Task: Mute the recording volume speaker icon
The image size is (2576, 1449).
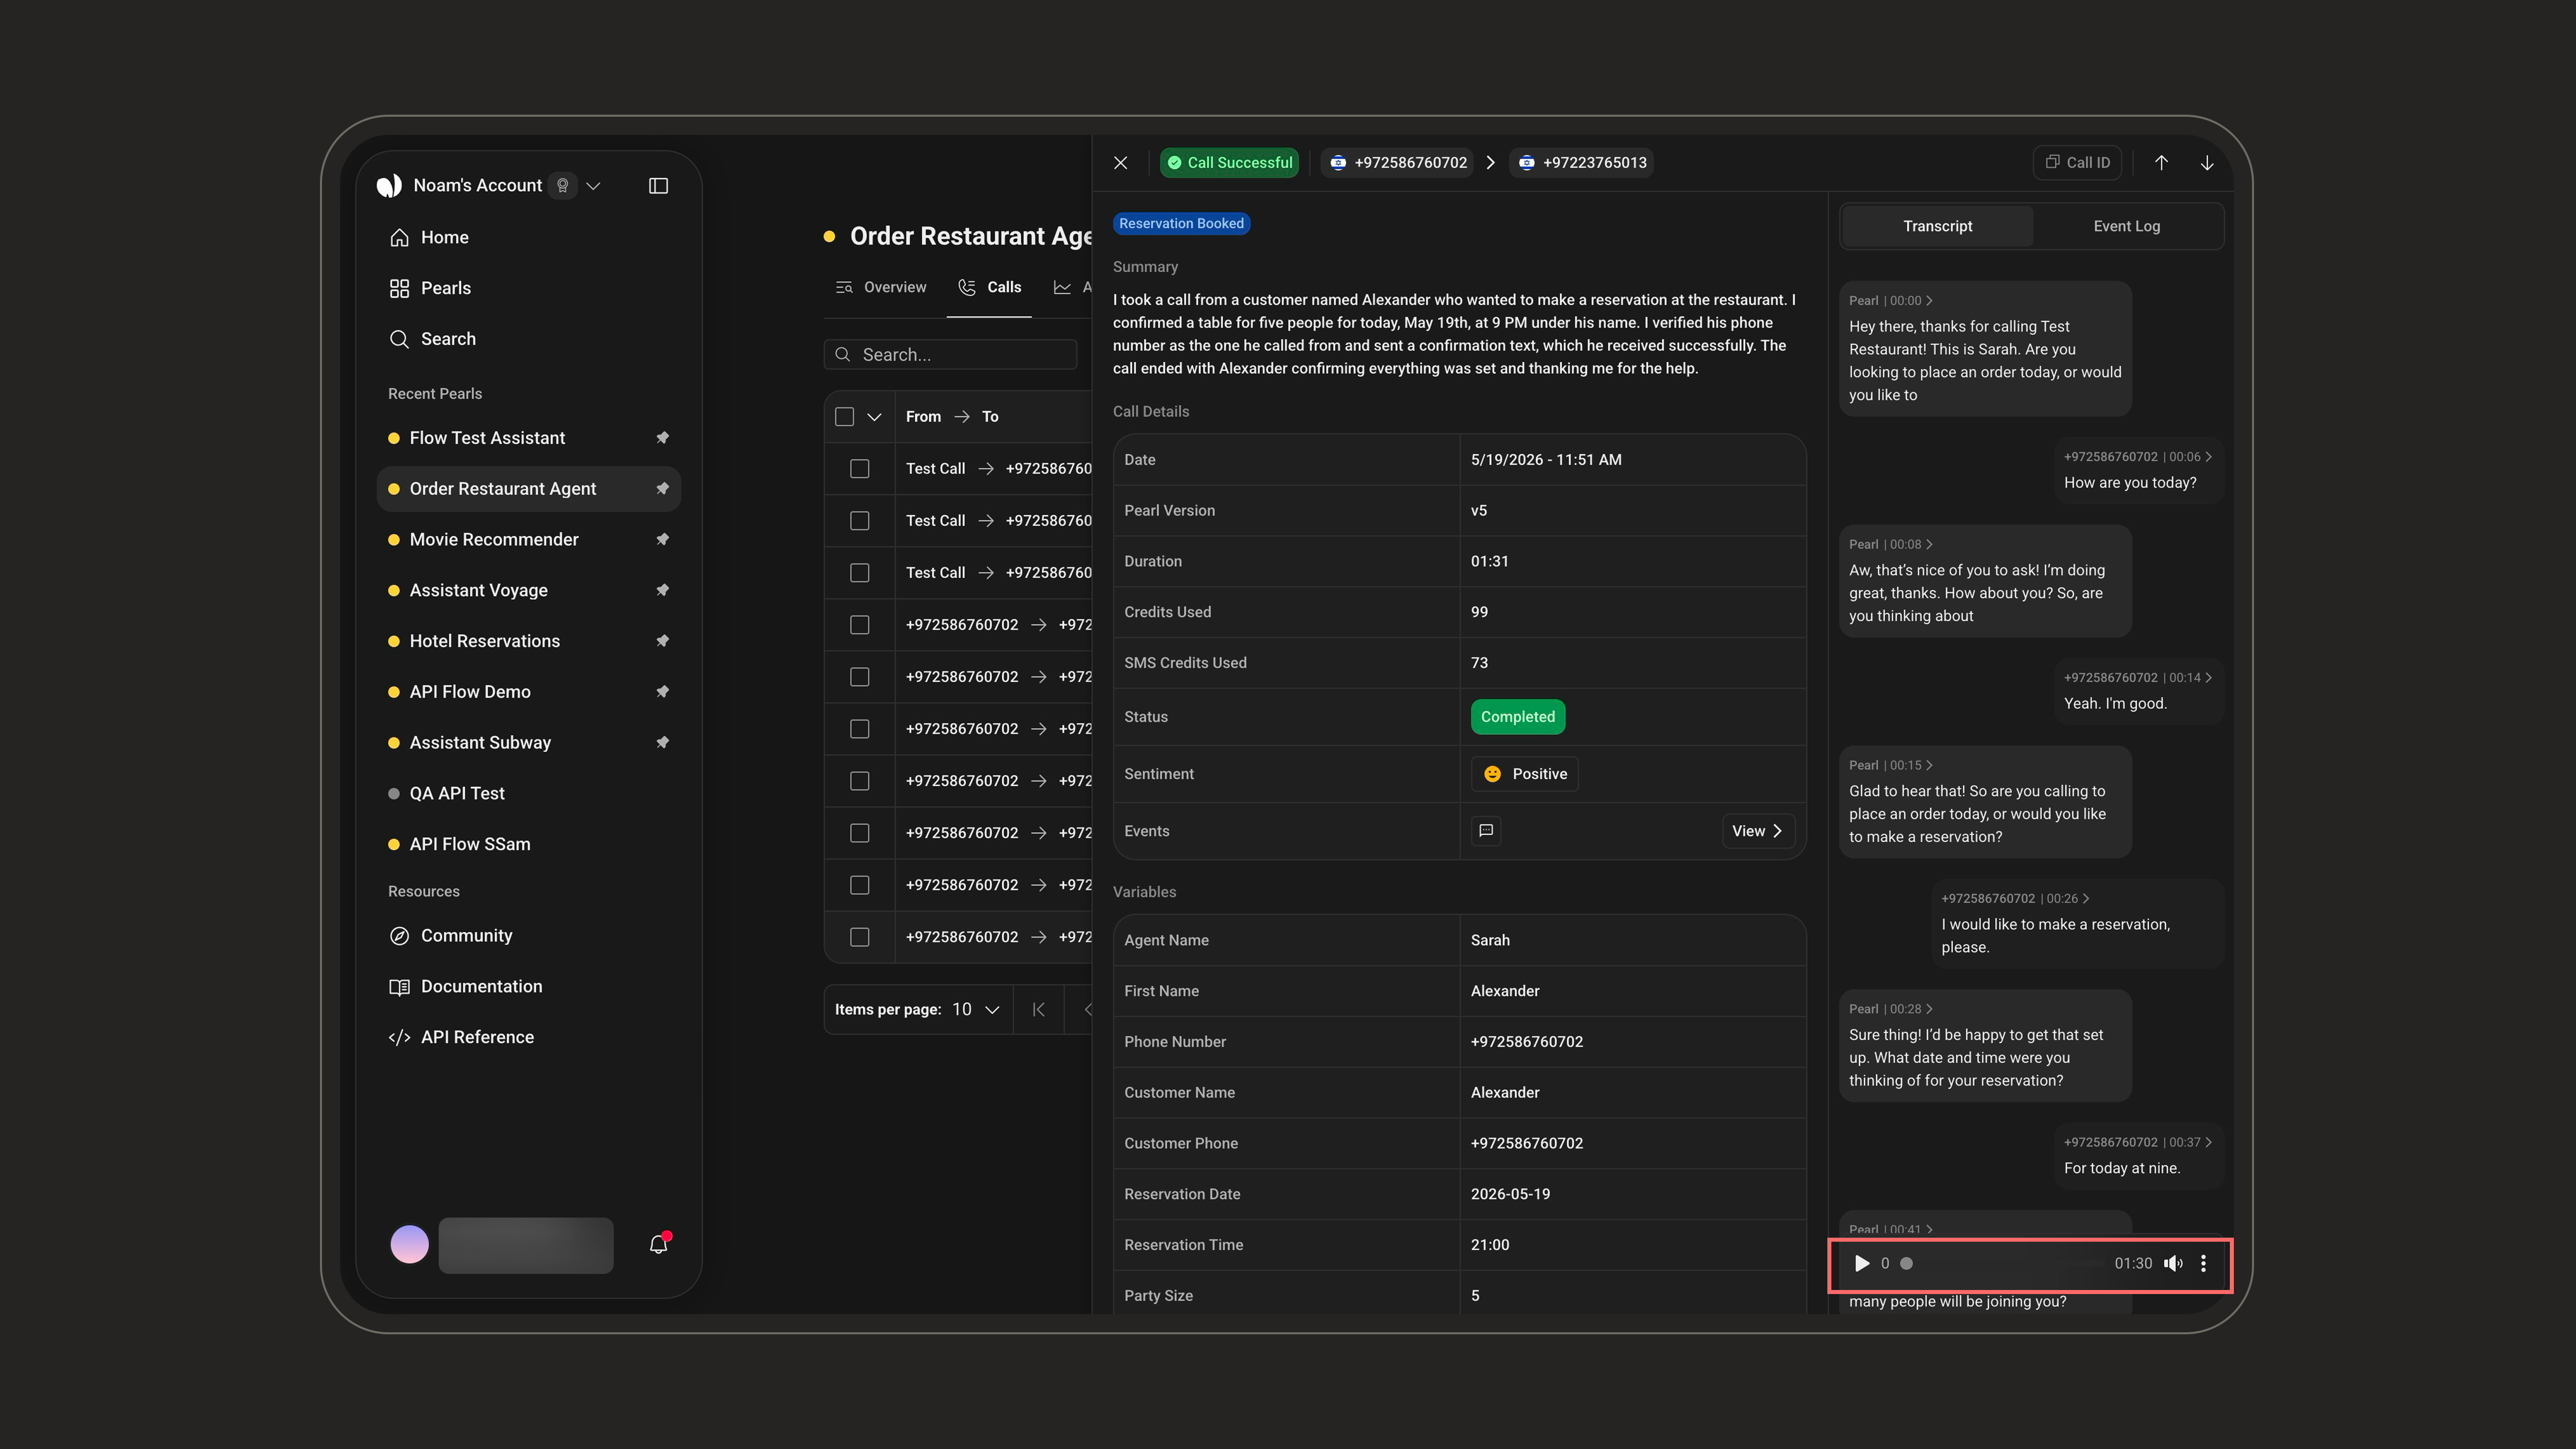Action: 2173,1263
